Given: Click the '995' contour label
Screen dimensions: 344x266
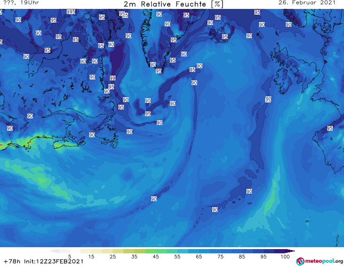Looking at the screenshot, I should point(71,12).
